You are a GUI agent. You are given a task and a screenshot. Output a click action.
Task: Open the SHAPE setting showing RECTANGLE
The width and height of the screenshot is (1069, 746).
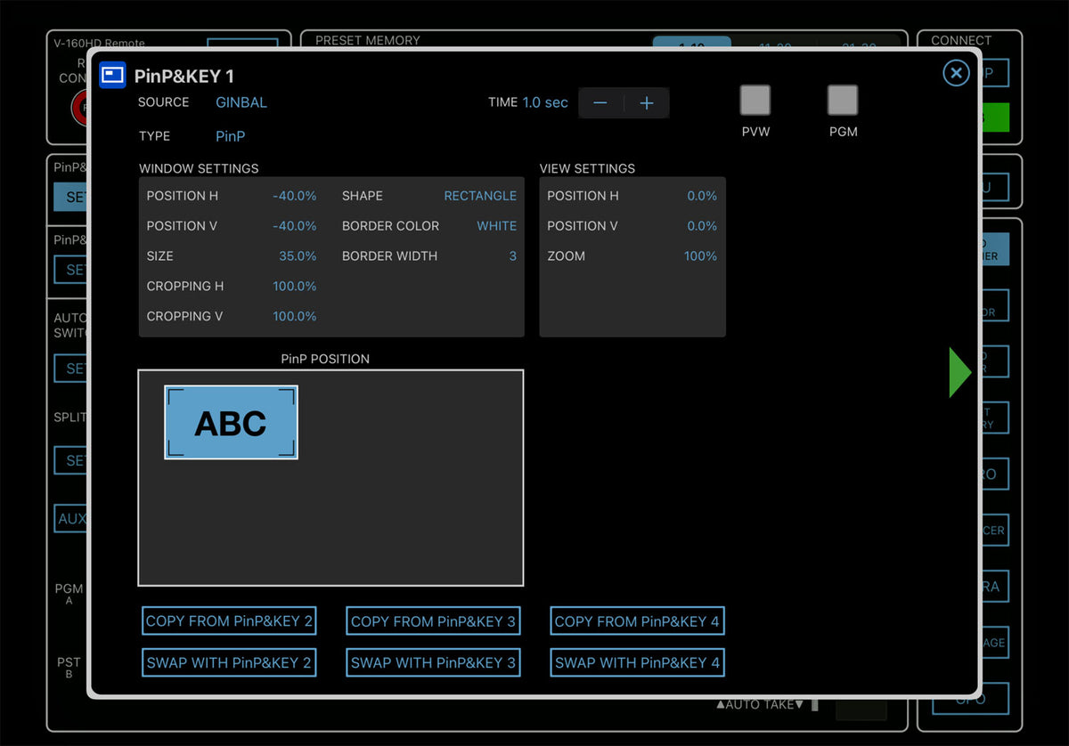[479, 196]
